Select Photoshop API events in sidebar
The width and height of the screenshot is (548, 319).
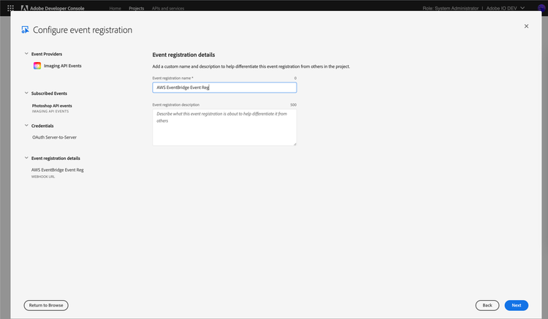[x=52, y=106]
